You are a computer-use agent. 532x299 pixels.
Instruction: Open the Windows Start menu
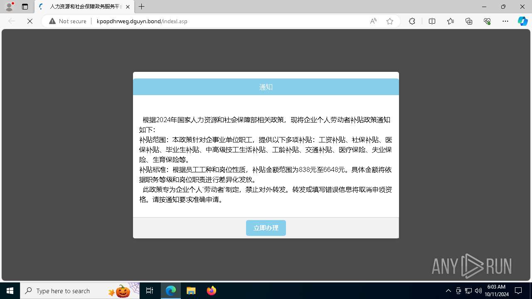[10, 291]
